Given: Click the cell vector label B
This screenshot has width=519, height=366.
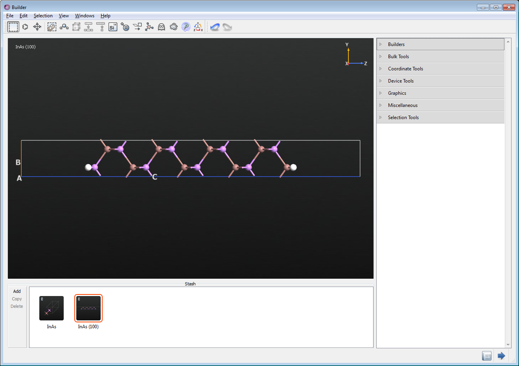Looking at the screenshot, I should pos(18,162).
